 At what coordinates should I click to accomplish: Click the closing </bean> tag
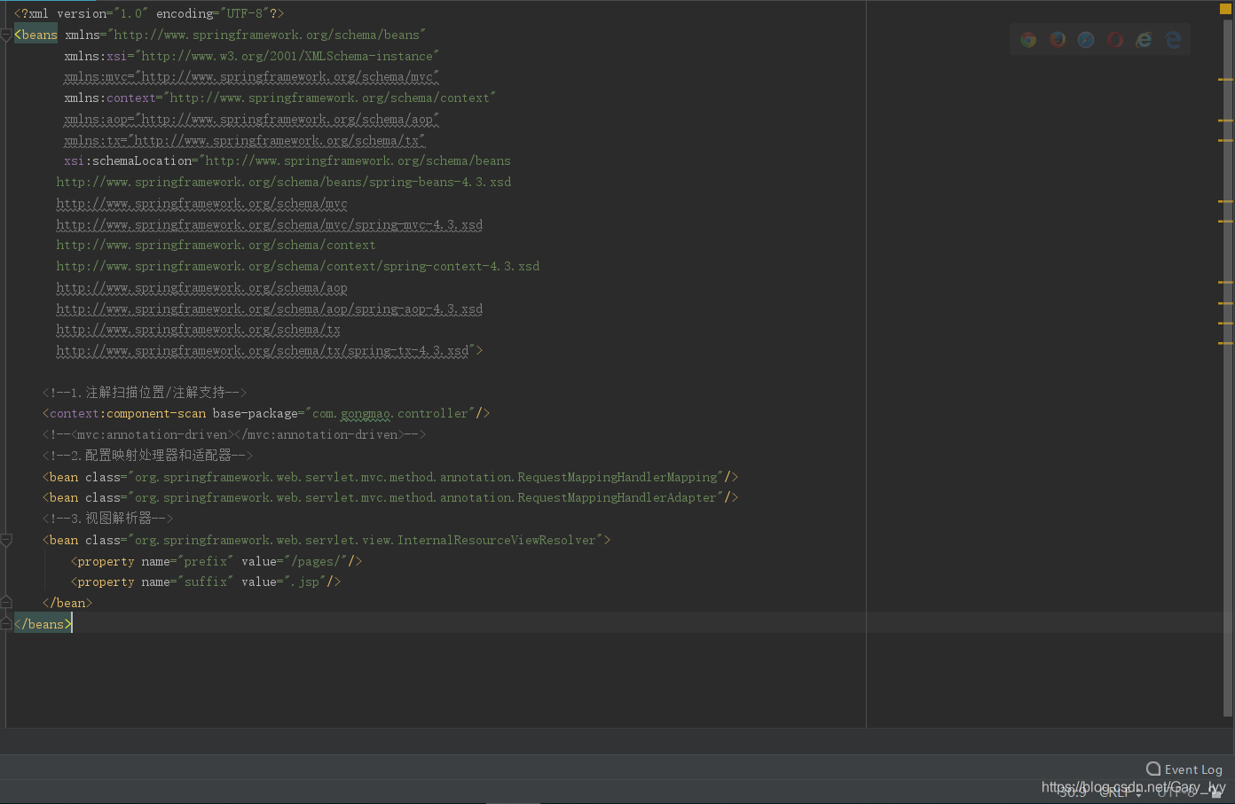click(67, 603)
